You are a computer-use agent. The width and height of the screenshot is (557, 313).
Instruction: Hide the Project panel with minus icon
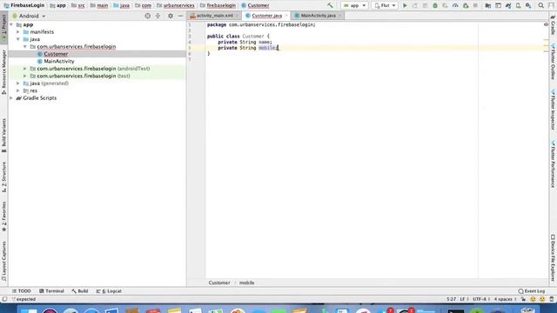(180, 16)
